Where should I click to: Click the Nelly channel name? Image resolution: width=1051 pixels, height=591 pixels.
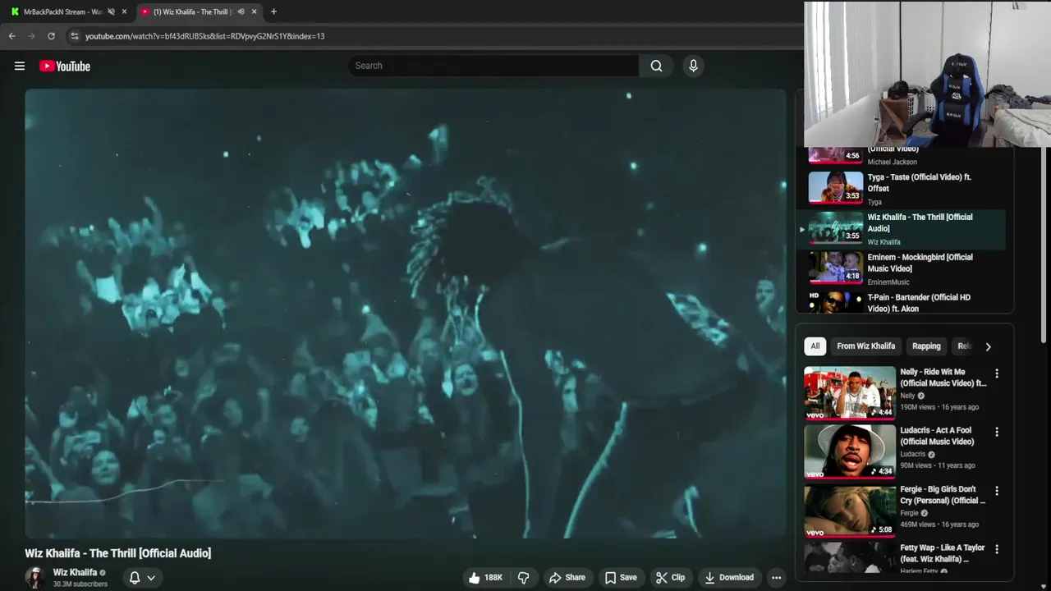pos(907,396)
